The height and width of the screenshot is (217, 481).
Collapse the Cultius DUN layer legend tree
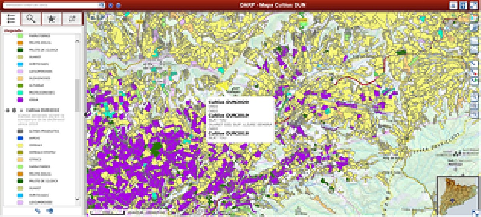(7, 110)
